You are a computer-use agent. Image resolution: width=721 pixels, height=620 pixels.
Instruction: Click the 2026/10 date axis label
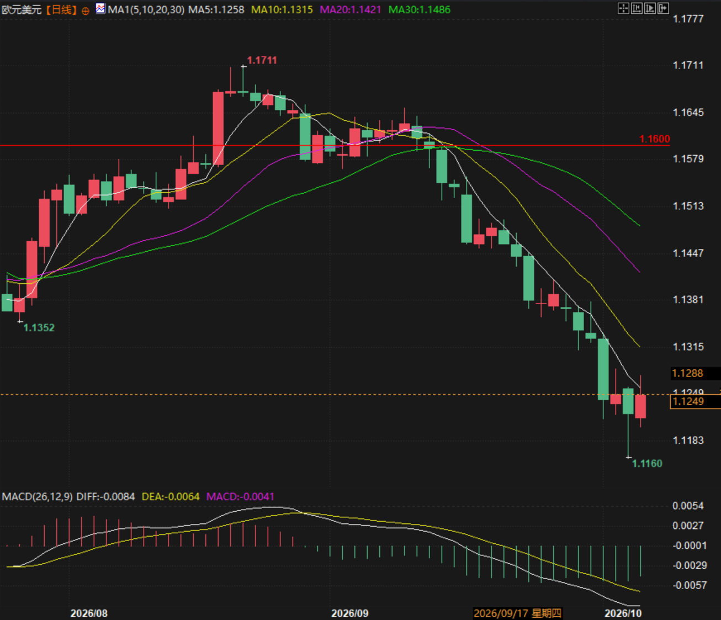pos(623,613)
